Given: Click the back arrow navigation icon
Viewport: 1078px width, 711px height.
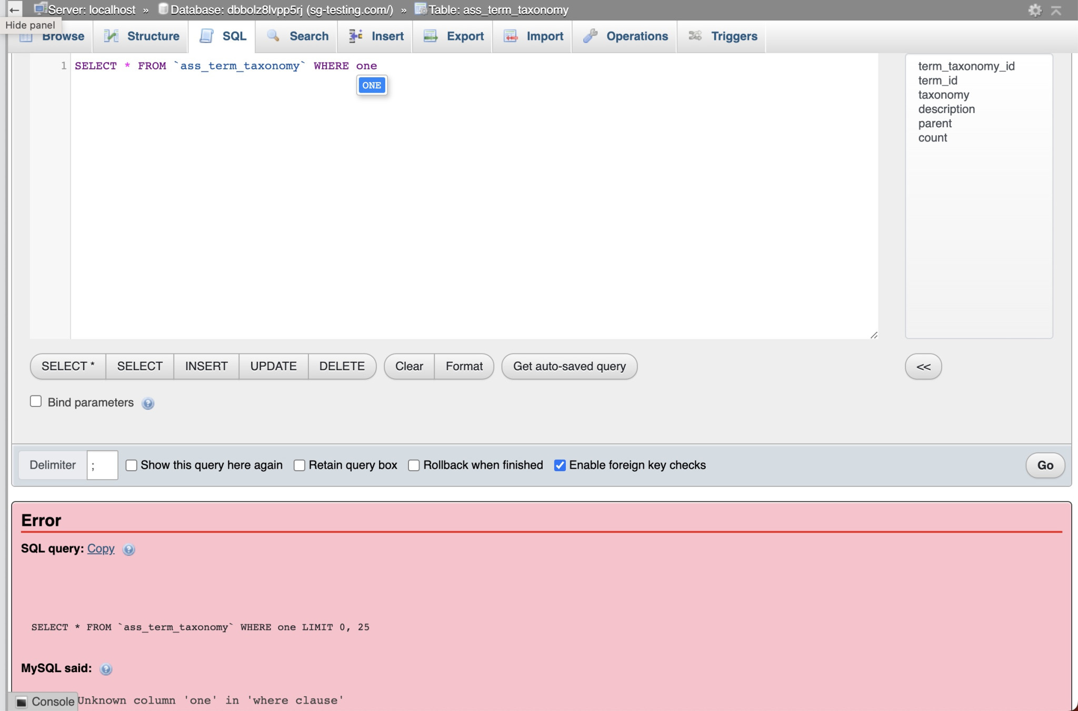Looking at the screenshot, I should tap(14, 9).
